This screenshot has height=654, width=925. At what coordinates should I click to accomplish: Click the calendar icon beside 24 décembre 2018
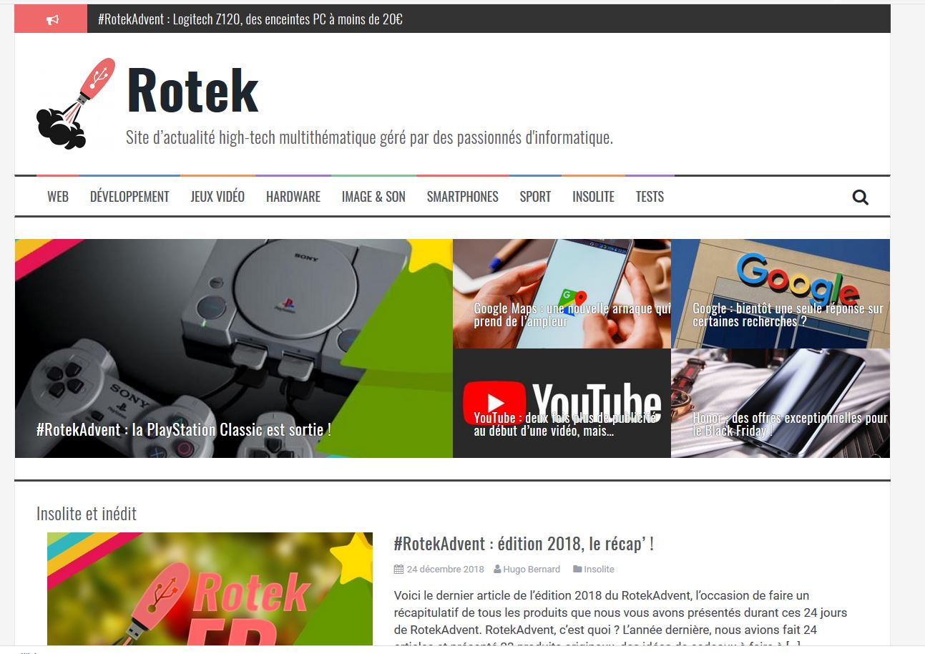[x=398, y=570]
